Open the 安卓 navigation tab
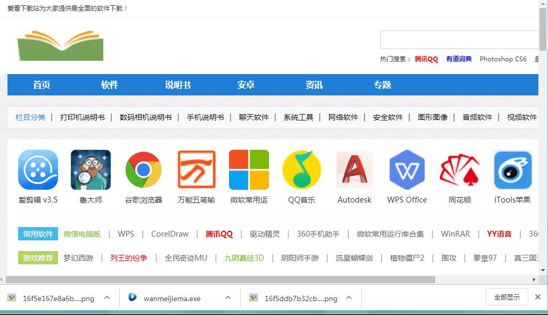 coord(246,85)
